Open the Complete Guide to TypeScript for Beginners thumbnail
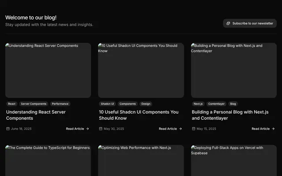 [48, 161]
